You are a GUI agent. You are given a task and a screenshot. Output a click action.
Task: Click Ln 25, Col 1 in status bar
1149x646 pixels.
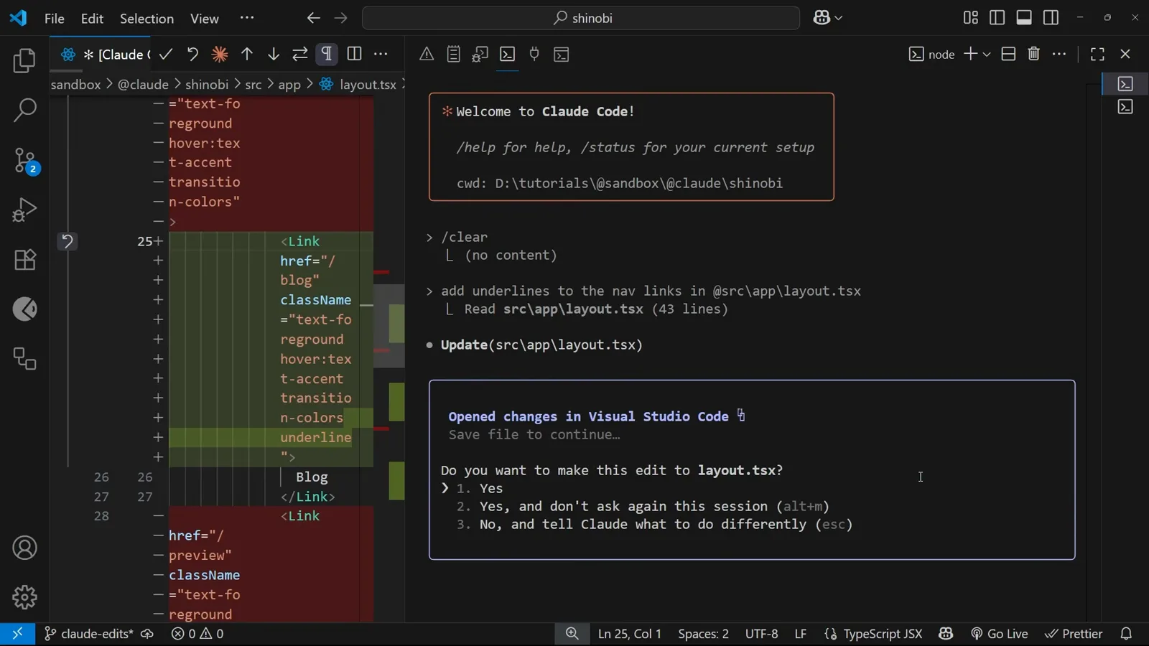[x=630, y=634]
